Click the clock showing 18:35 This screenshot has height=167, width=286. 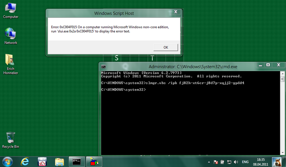pos(260,162)
